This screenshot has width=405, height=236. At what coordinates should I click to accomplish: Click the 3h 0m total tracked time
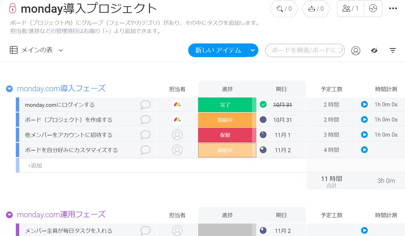coord(386,181)
